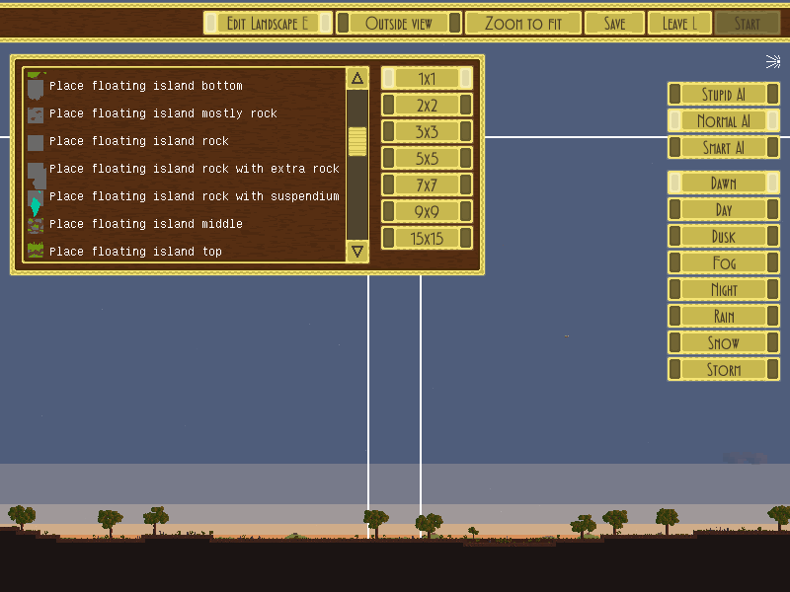Image resolution: width=790 pixels, height=592 pixels.
Task: Click the Leave button
Action: coord(679,23)
